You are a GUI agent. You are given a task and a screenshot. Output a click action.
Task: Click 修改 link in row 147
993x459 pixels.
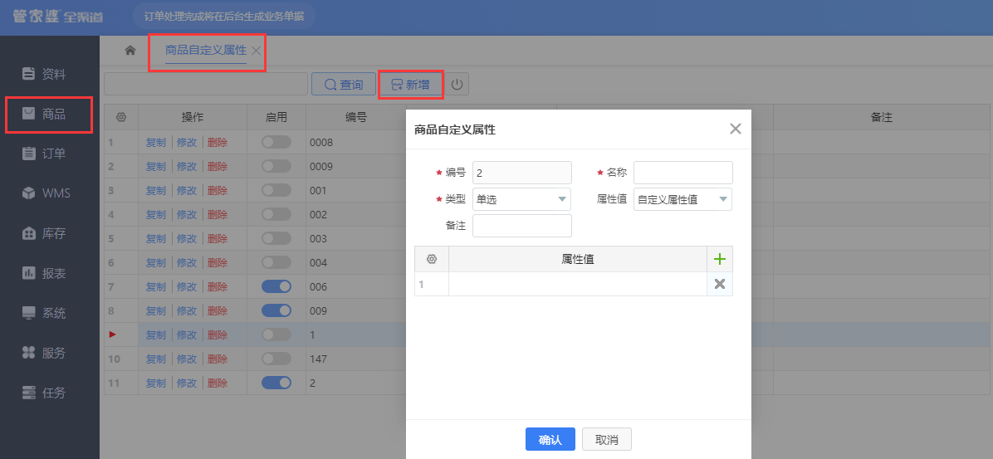[x=187, y=359]
